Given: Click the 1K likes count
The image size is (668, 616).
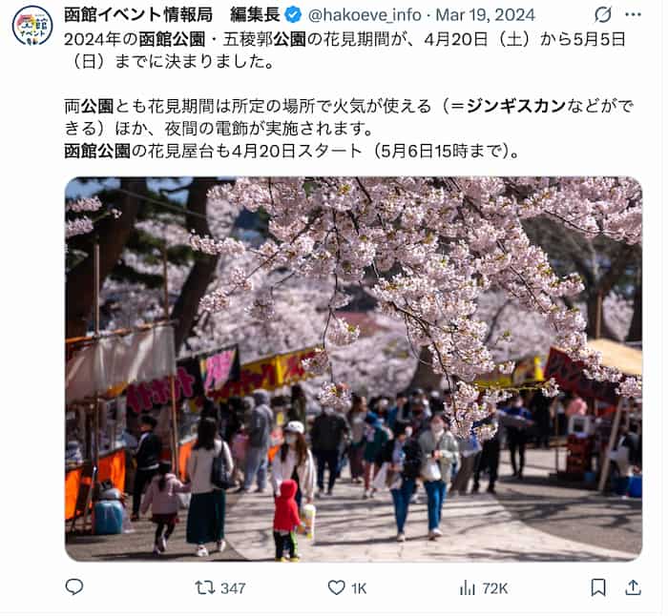Looking at the screenshot, I should click(x=359, y=588).
